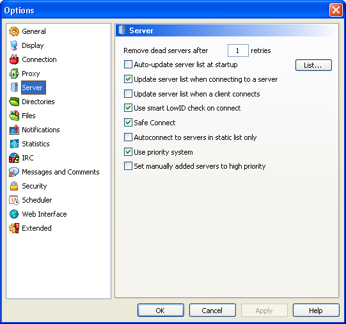346x324 pixels.
Task: Select the Extended category label
Action: [36, 228]
